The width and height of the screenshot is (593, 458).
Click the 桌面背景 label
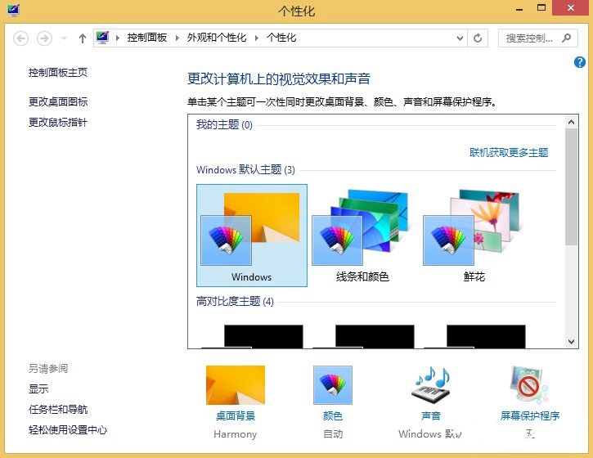coord(236,415)
